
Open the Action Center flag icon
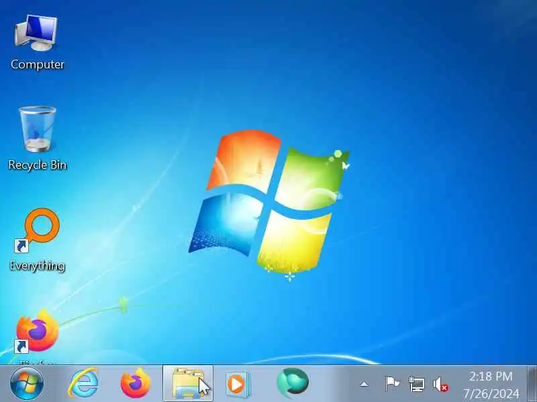pos(392,384)
